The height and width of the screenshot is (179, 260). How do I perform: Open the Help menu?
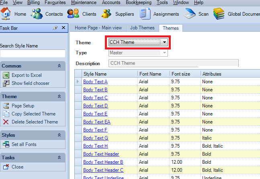199,2
